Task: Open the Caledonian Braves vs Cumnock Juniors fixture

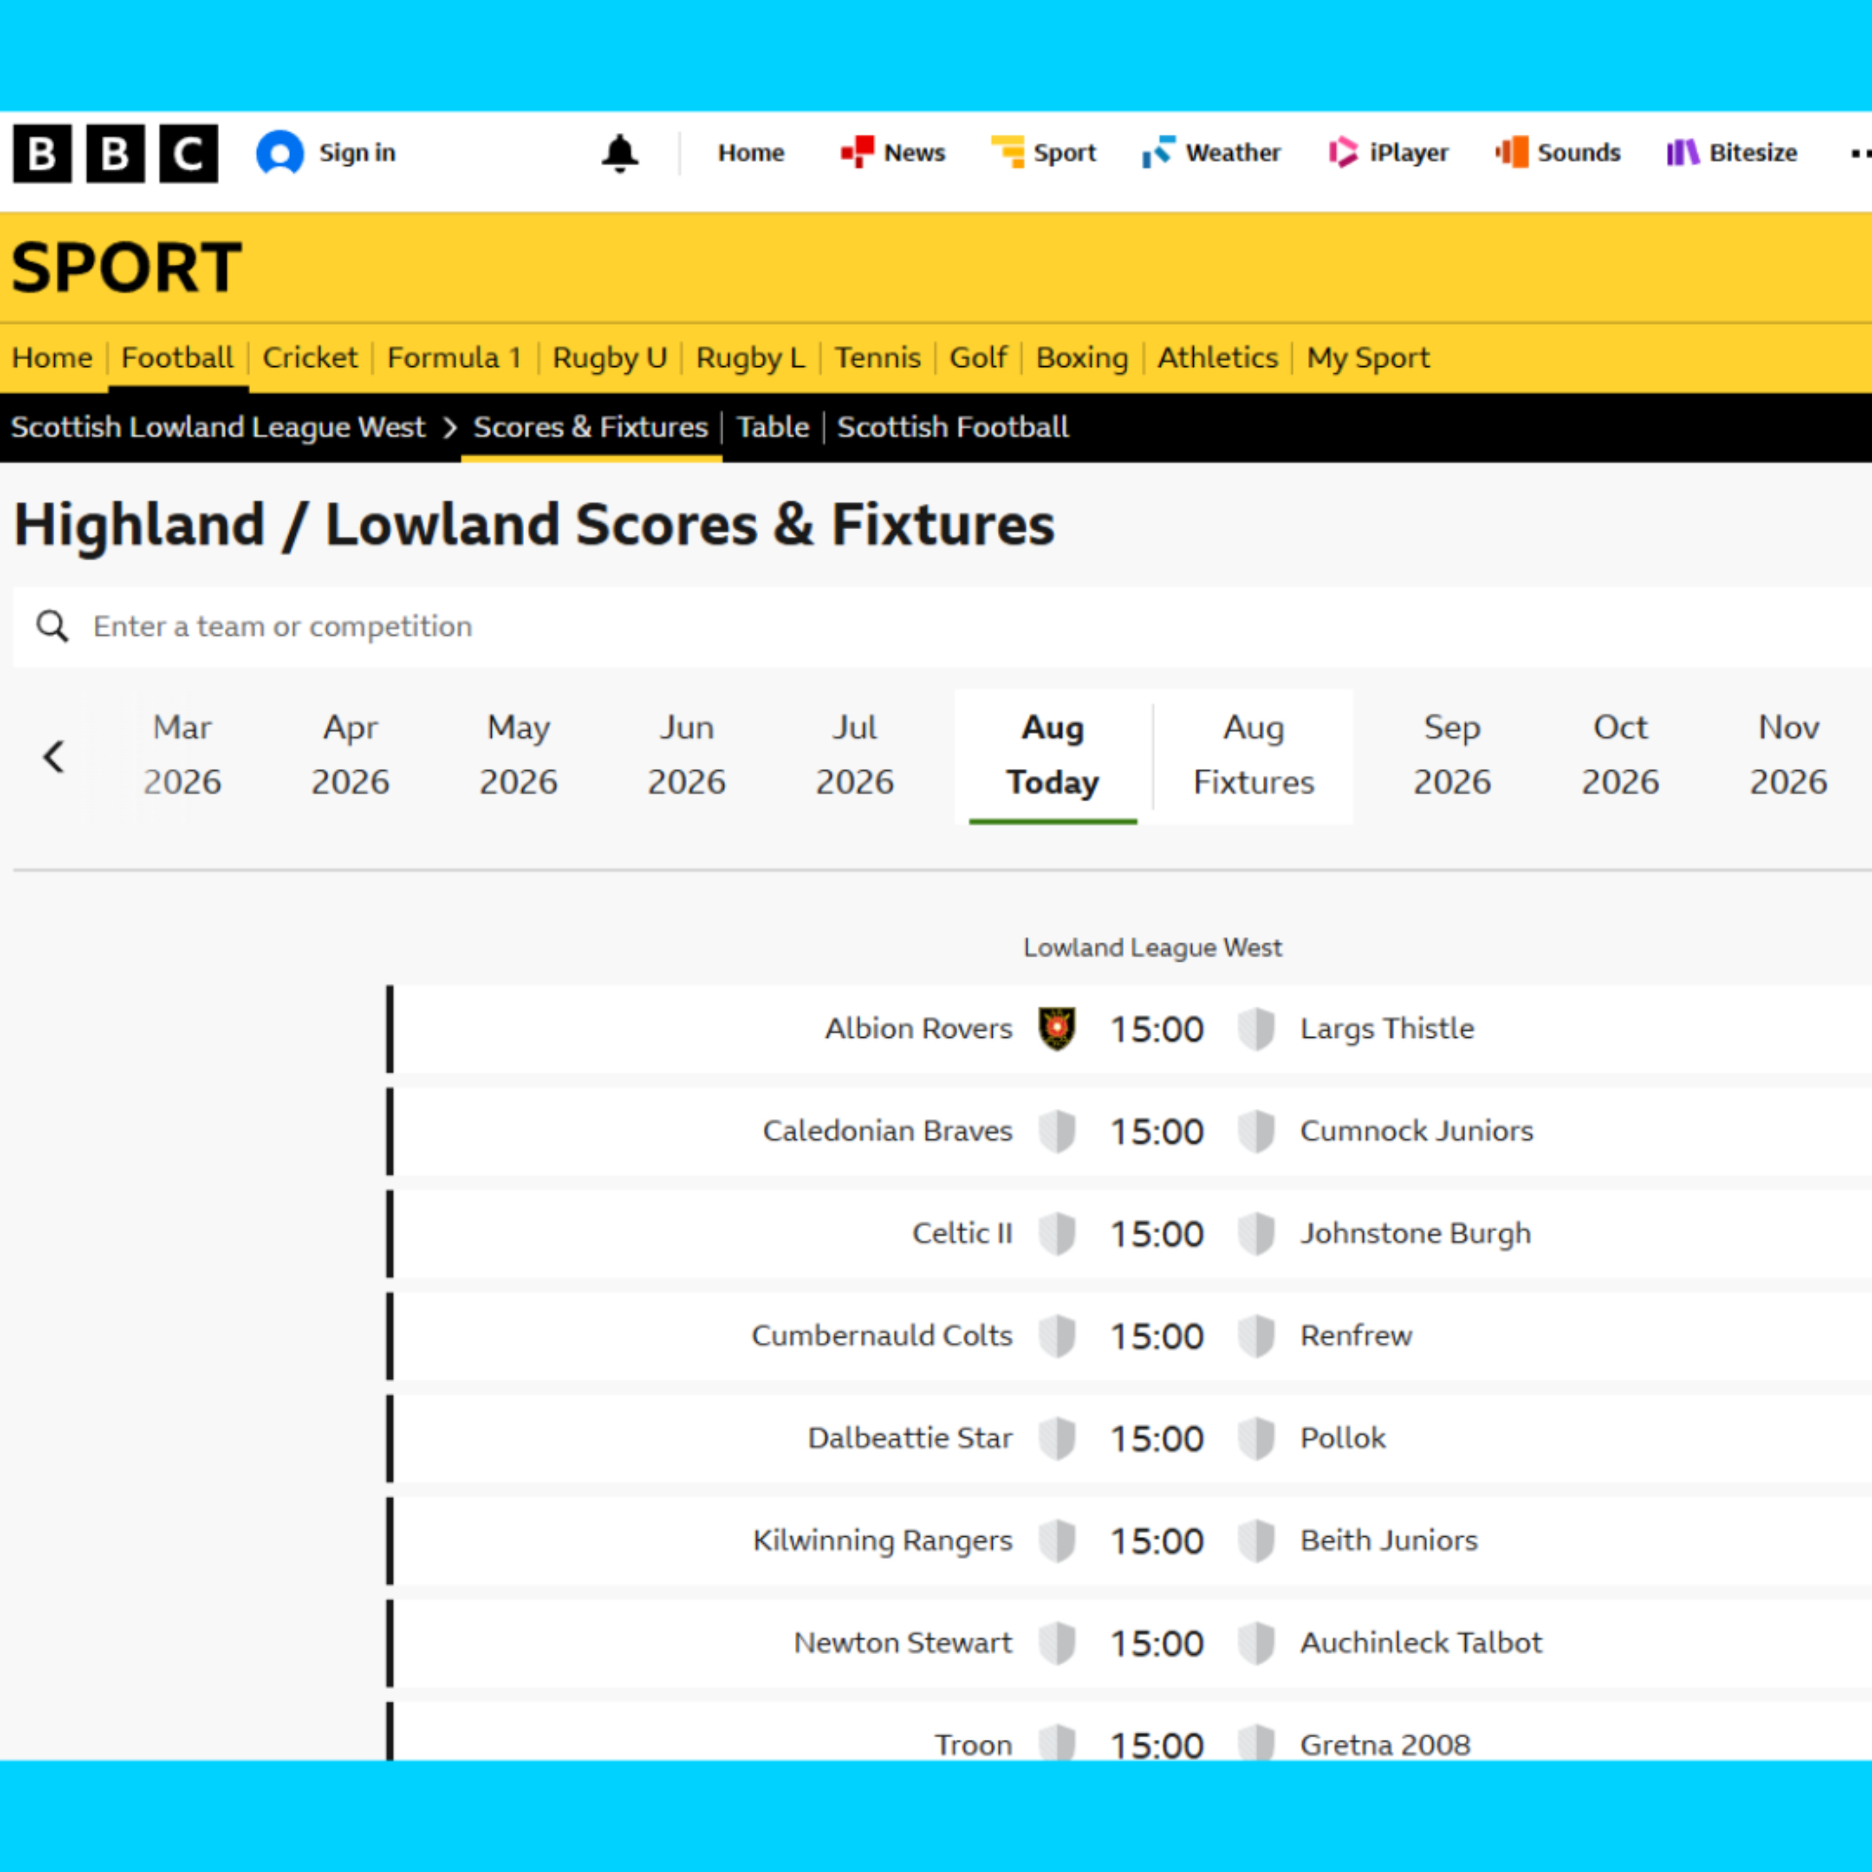Action: (x=1130, y=1132)
